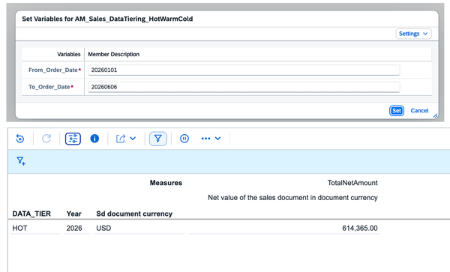The height and width of the screenshot is (272, 450).
Task: Click the Year column header
Action: click(74, 214)
